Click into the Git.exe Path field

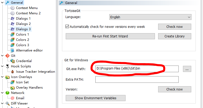137,69
